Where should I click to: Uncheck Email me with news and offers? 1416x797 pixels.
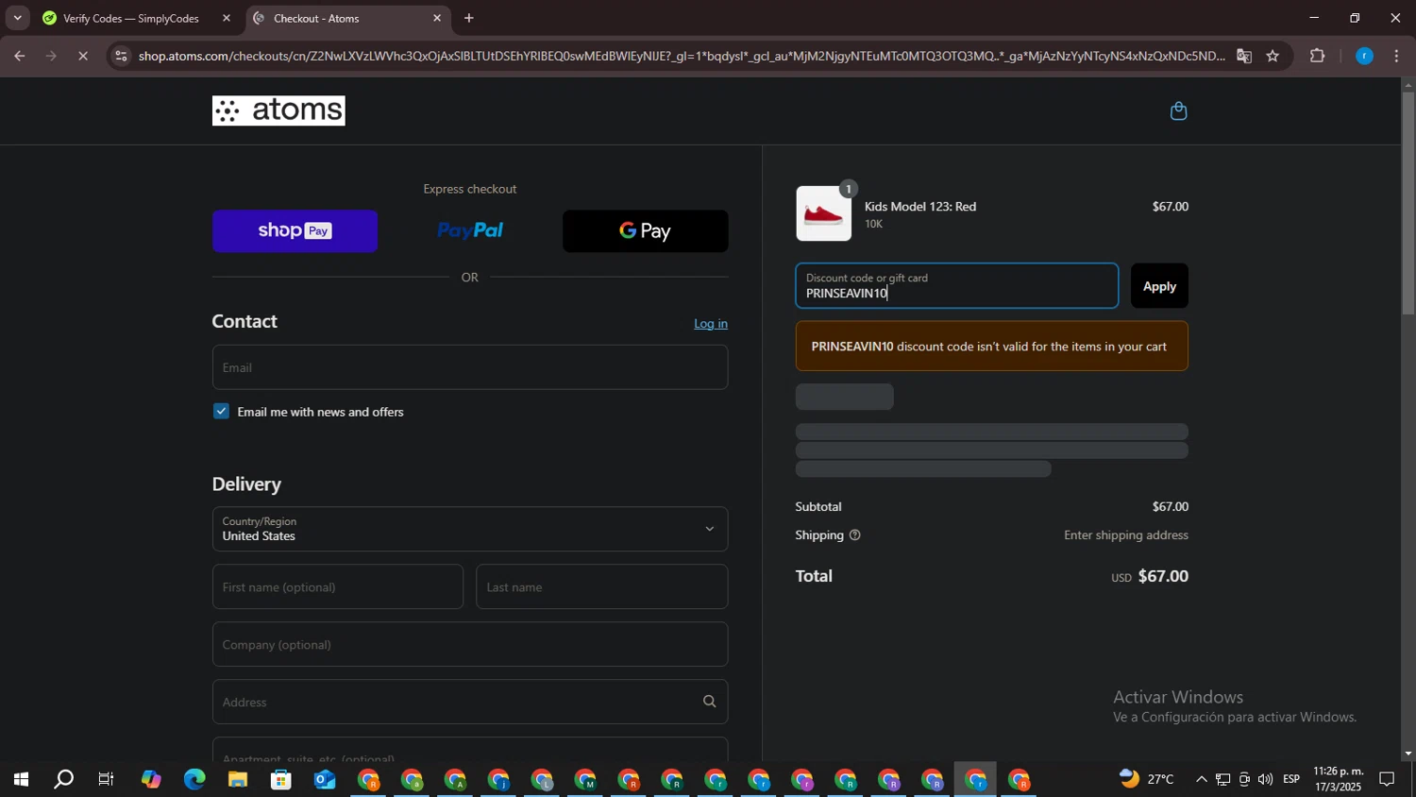(x=221, y=411)
